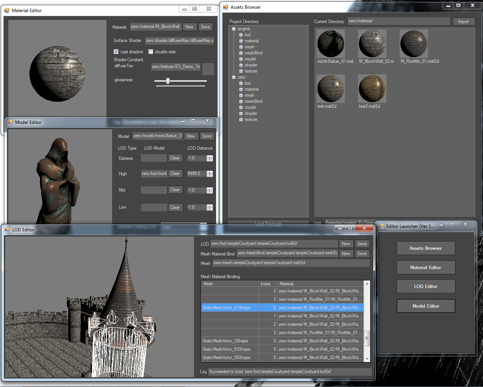The image size is (483, 387).
Task: Enable the double side checkbox
Action: (x=151, y=52)
